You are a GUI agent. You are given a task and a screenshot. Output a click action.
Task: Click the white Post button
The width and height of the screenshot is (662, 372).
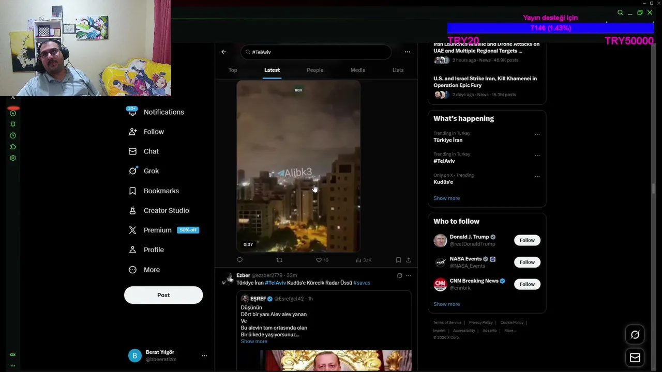coord(163,295)
